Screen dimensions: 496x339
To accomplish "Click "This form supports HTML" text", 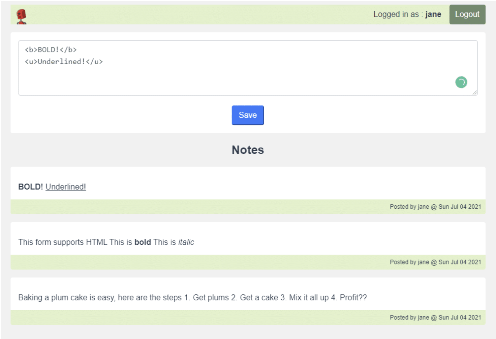I will (x=63, y=242).
